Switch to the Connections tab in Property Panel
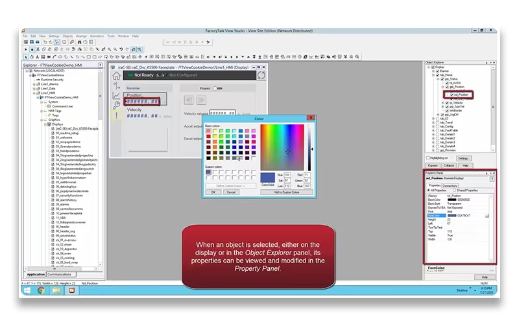519x324 pixels. (x=450, y=186)
